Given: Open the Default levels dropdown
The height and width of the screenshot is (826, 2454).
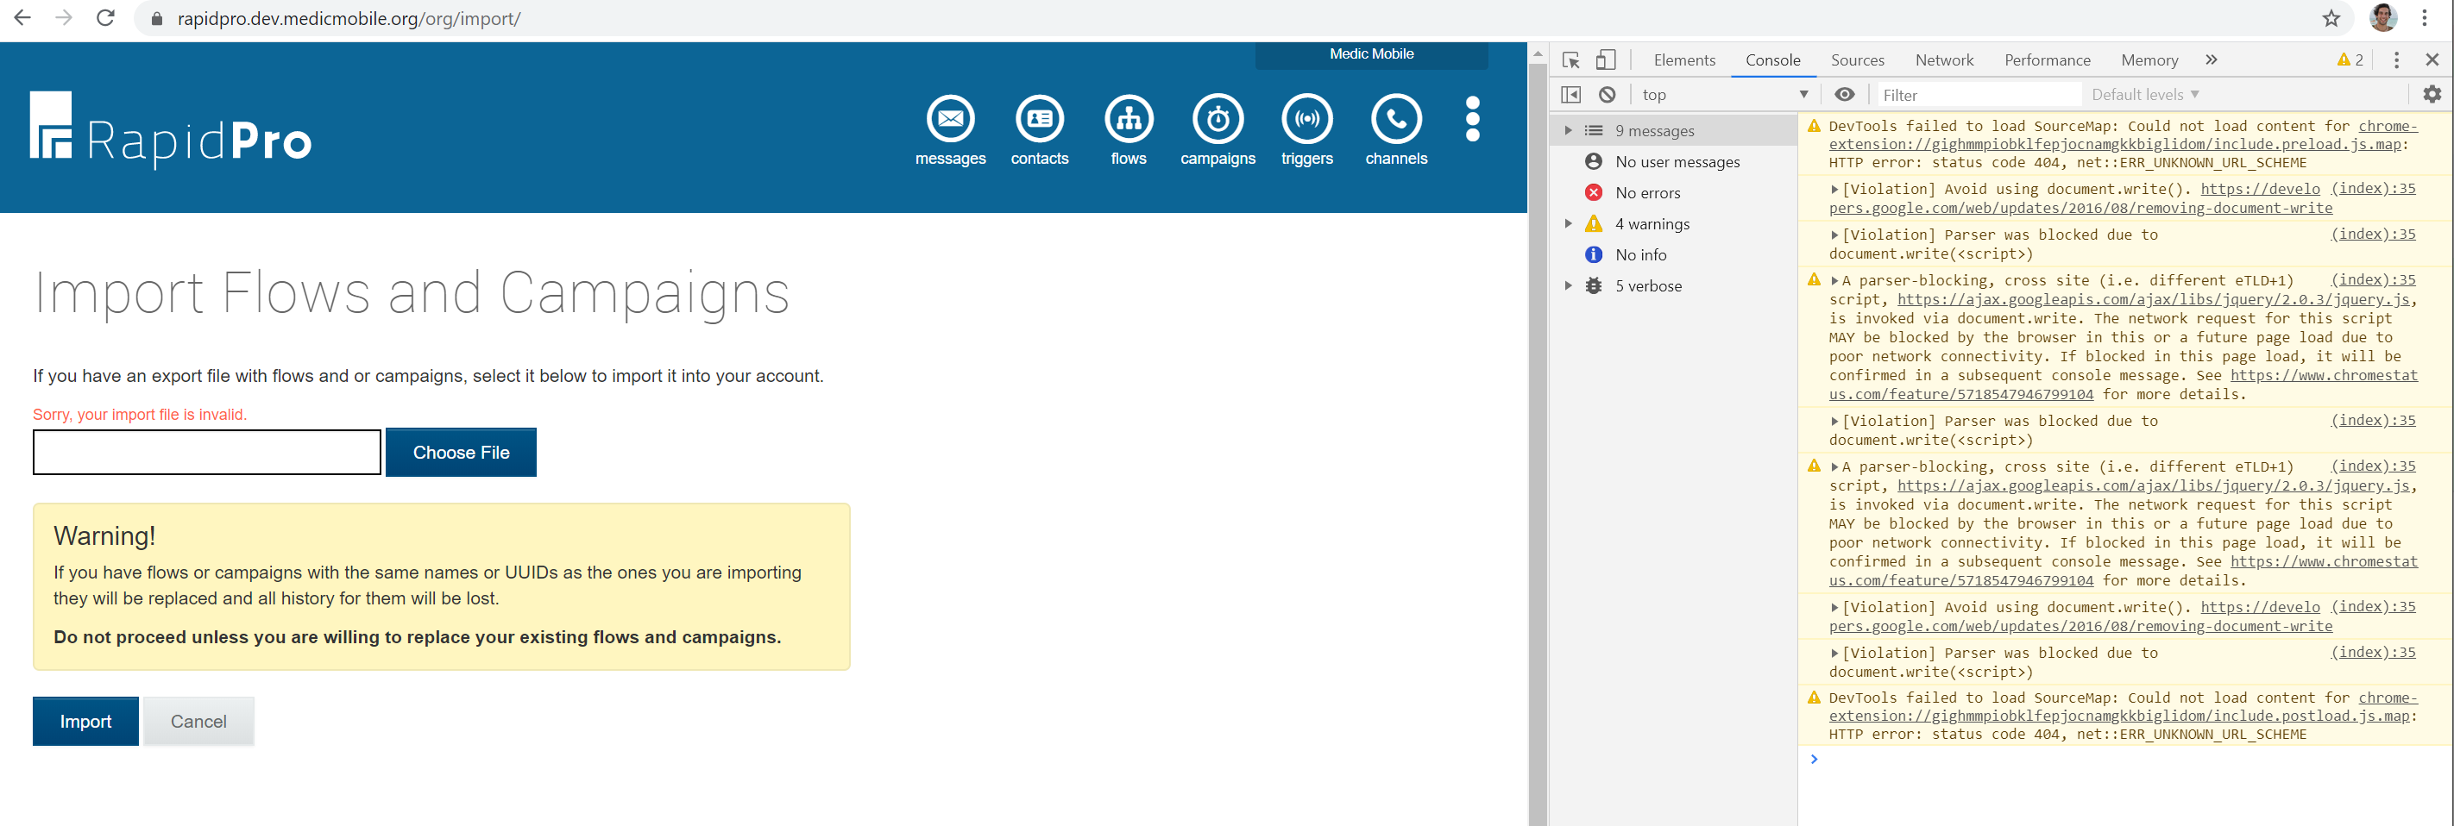Looking at the screenshot, I should click(x=2143, y=94).
